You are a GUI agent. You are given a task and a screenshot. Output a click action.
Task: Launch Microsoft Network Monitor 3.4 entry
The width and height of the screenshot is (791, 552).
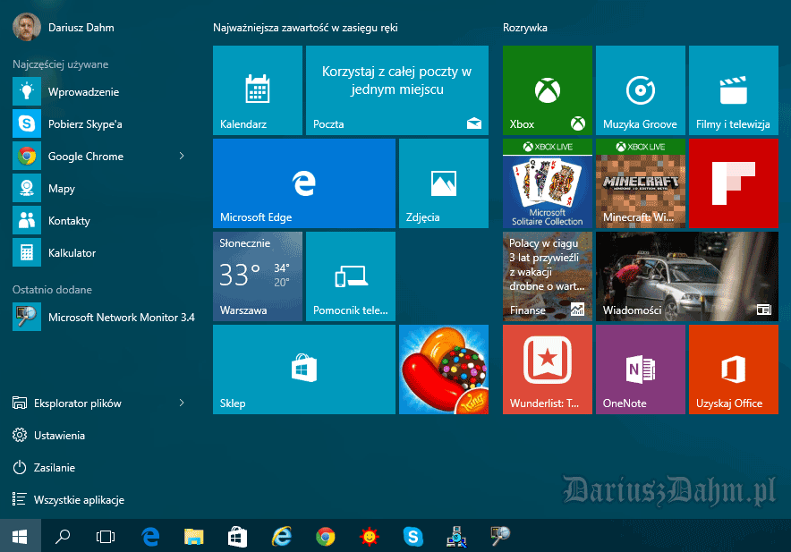pyautogui.click(x=104, y=317)
